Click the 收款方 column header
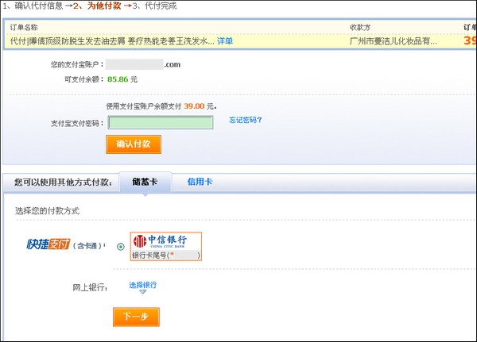The image size is (477, 342). [360, 27]
